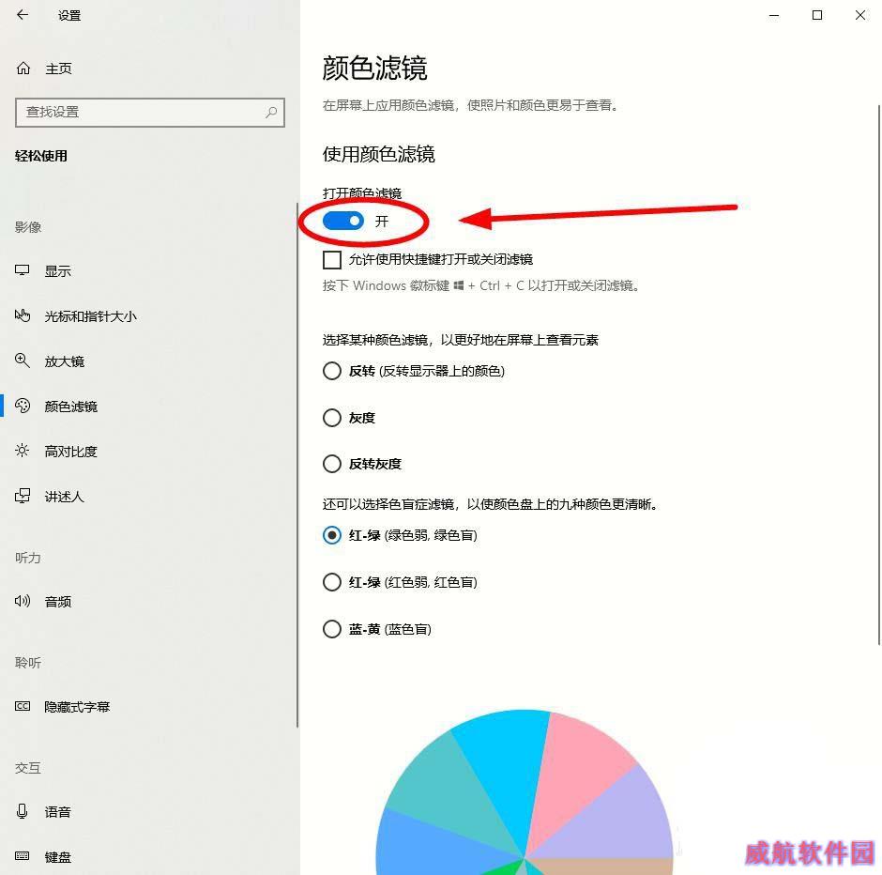Open 显示 display monitor icon
The height and width of the screenshot is (875, 882).
[x=22, y=270]
